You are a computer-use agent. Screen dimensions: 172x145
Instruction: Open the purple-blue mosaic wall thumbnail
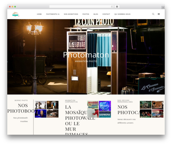[x=105, y=106]
